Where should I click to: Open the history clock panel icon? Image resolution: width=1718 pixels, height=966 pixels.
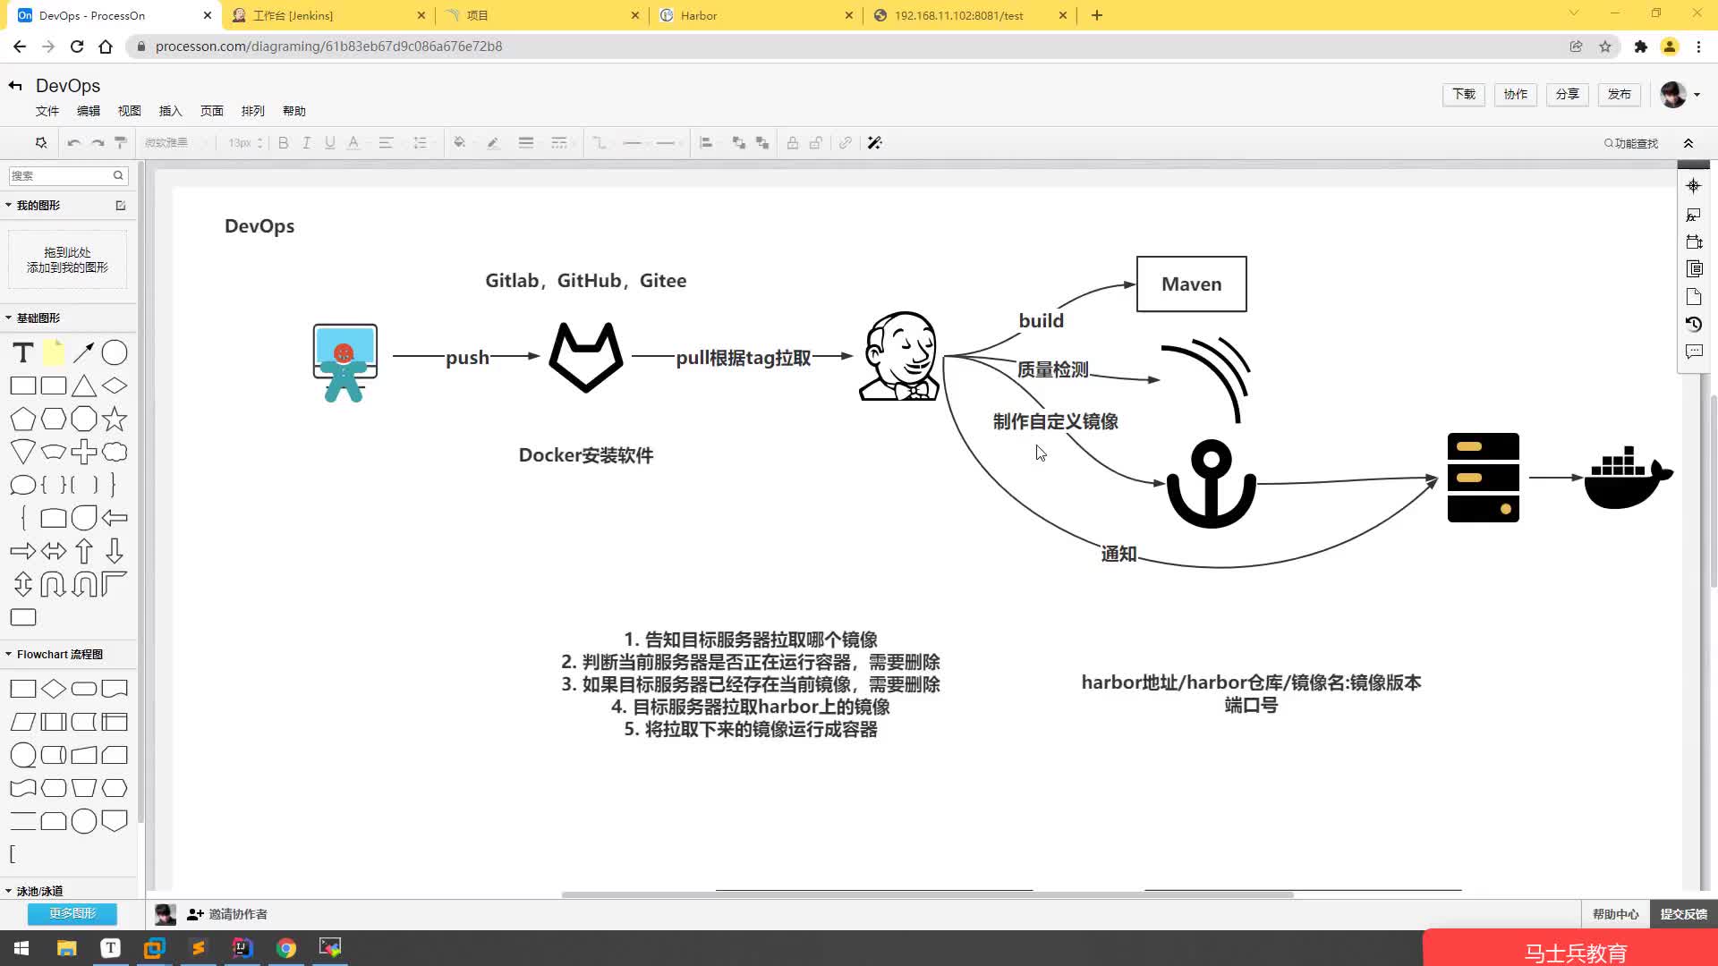[1694, 324]
